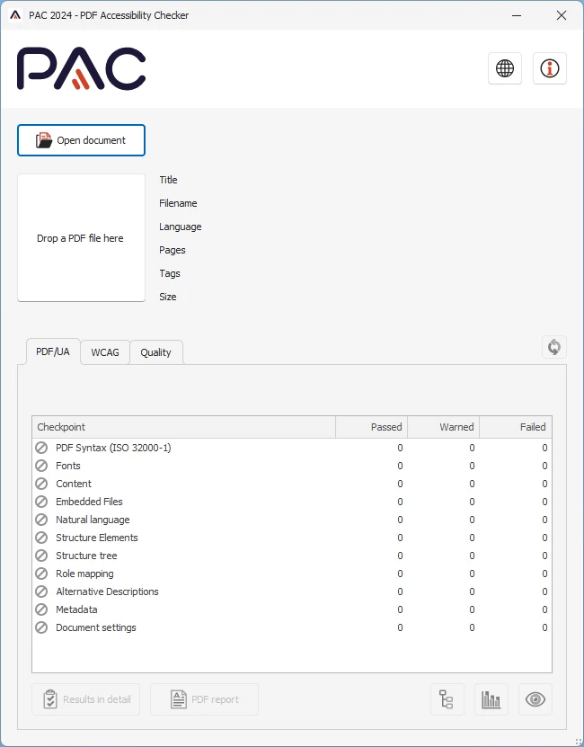Click the status icon beside Role mapping
The image size is (584, 747).
(x=41, y=574)
